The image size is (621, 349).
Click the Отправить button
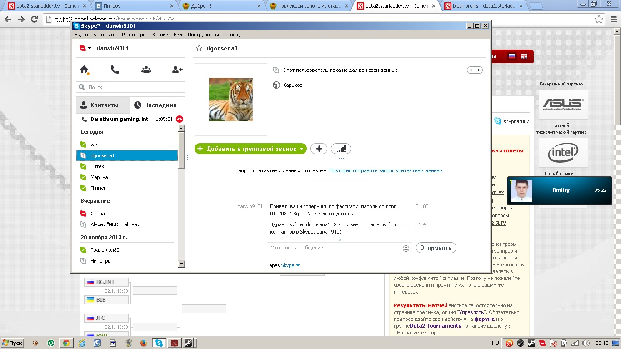(436, 248)
